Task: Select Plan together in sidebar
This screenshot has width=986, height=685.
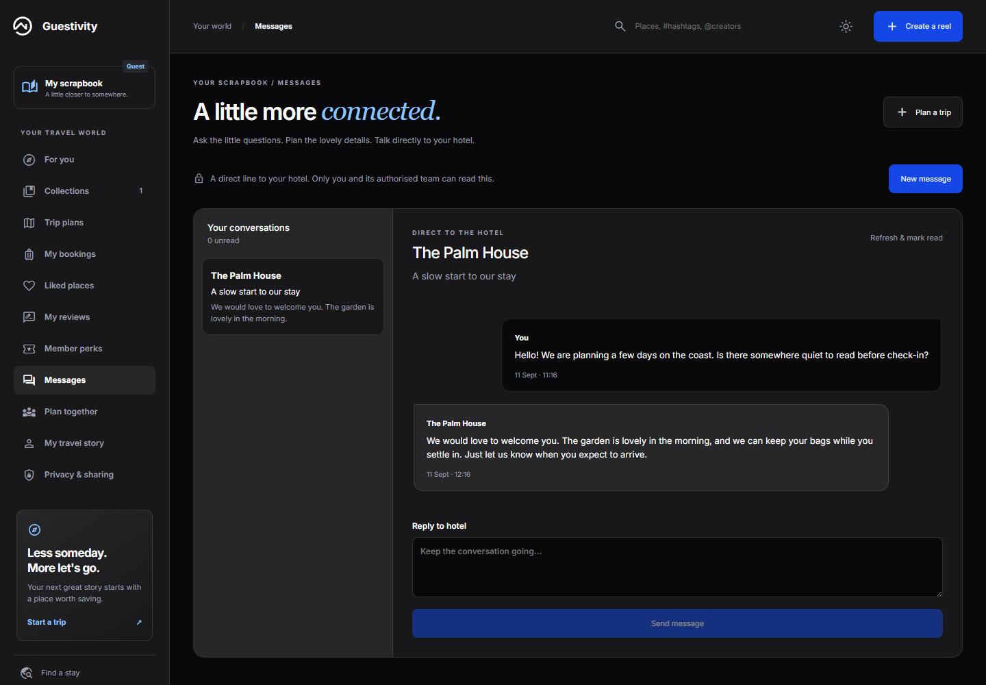Action: pyautogui.click(x=84, y=412)
